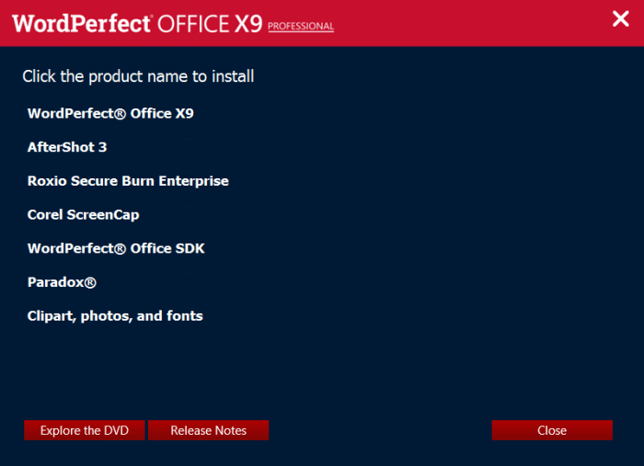The width and height of the screenshot is (644, 466).
Task: Choose Roxio Secure Burn Enterprise
Action: [128, 181]
